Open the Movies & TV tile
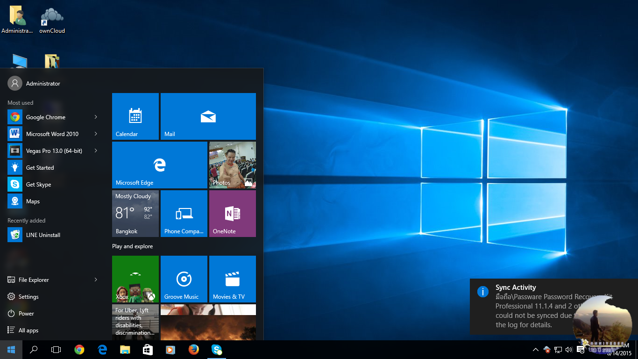 (x=233, y=279)
